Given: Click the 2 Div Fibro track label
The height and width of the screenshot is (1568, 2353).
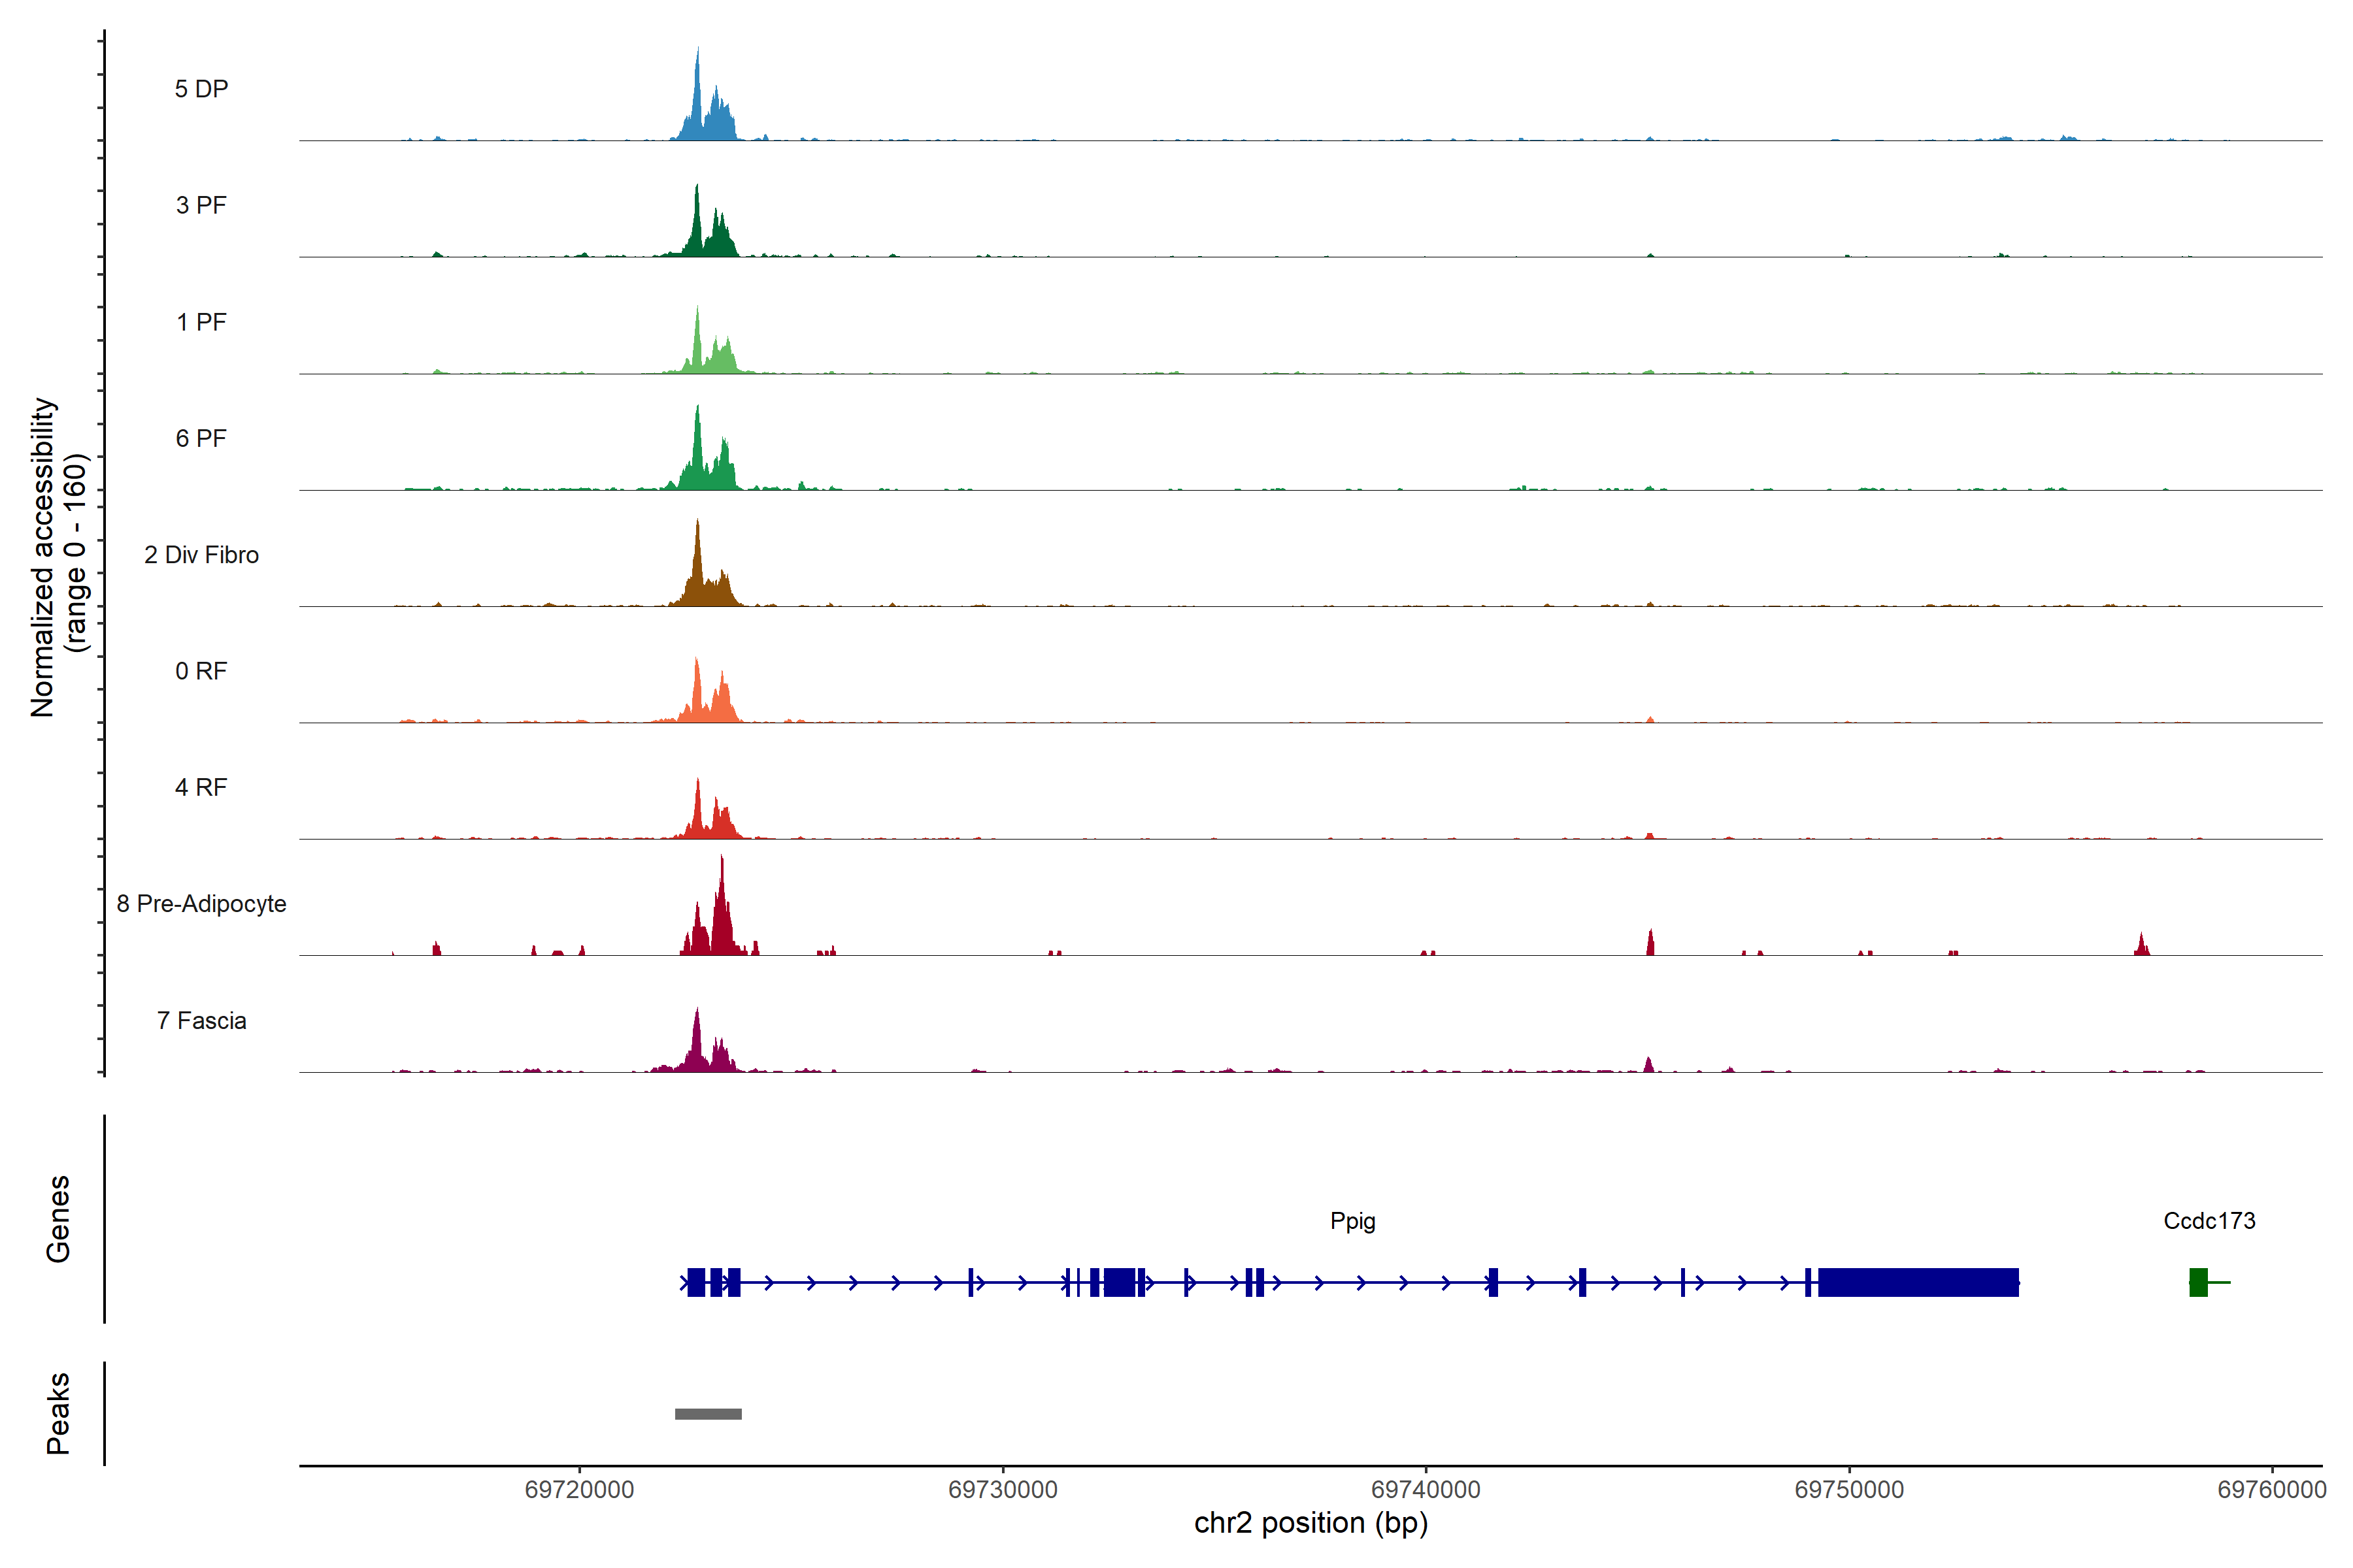Looking at the screenshot, I should 201,555.
